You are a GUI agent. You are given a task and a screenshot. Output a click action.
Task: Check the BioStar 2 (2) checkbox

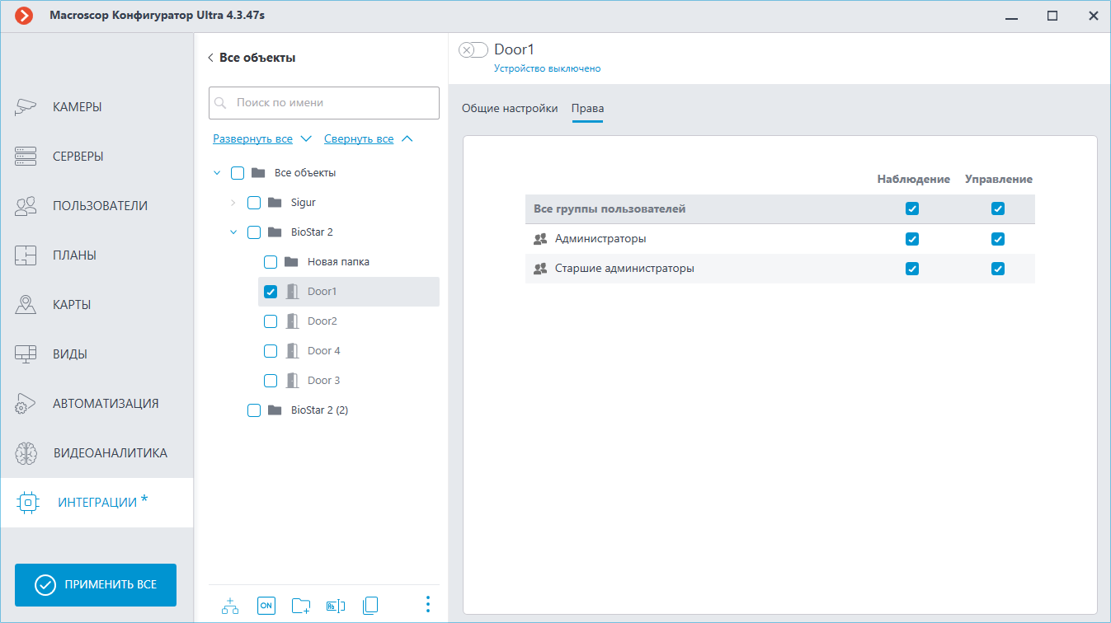254,410
